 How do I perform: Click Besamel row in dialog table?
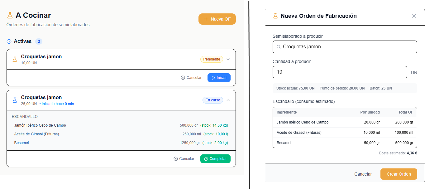345,143
